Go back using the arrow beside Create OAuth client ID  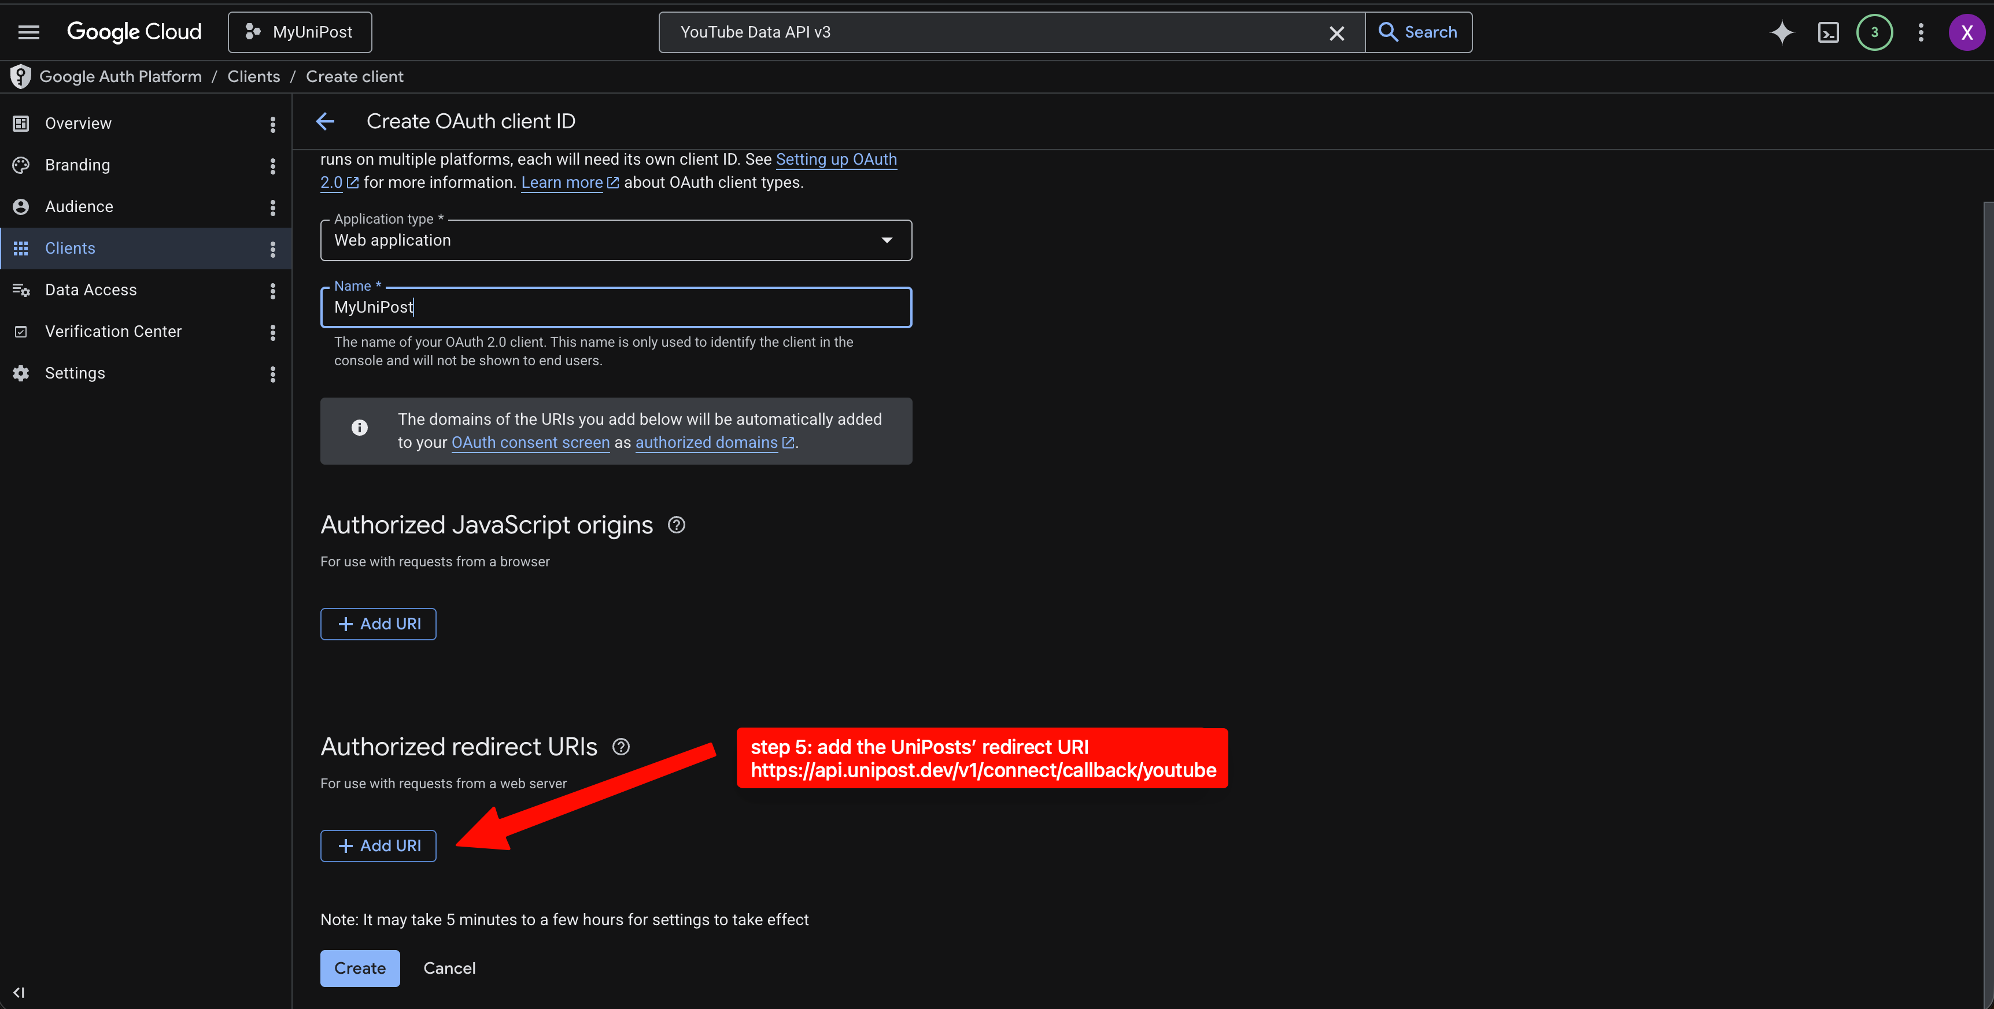click(325, 121)
